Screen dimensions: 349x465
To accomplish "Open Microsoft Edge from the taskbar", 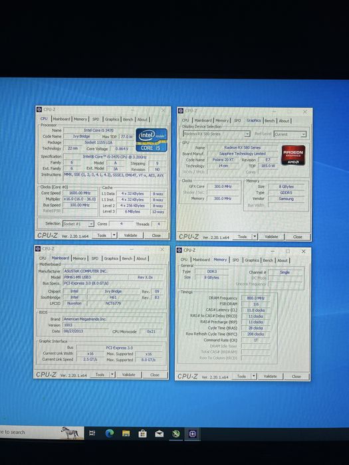I will coord(110,434).
